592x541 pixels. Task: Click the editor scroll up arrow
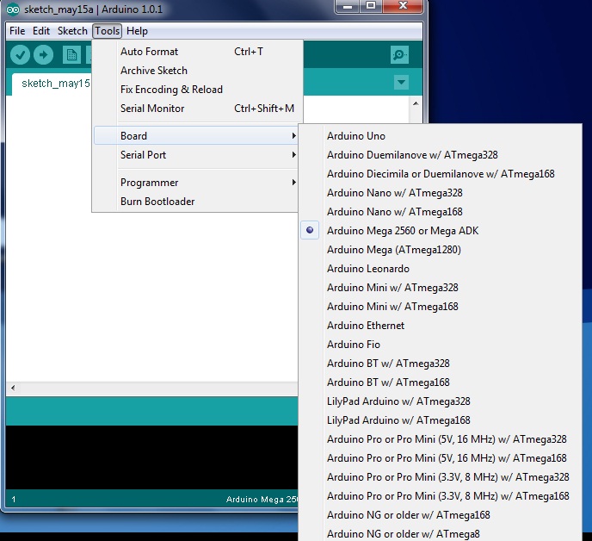pos(416,103)
